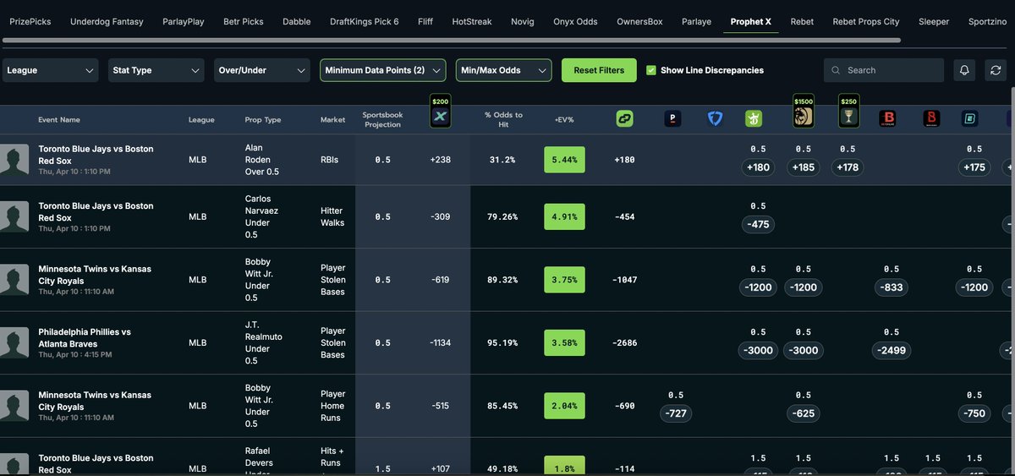Image resolution: width=1015 pixels, height=476 pixels.
Task: Click the first red B sportsbook icon
Action: pos(887,119)
